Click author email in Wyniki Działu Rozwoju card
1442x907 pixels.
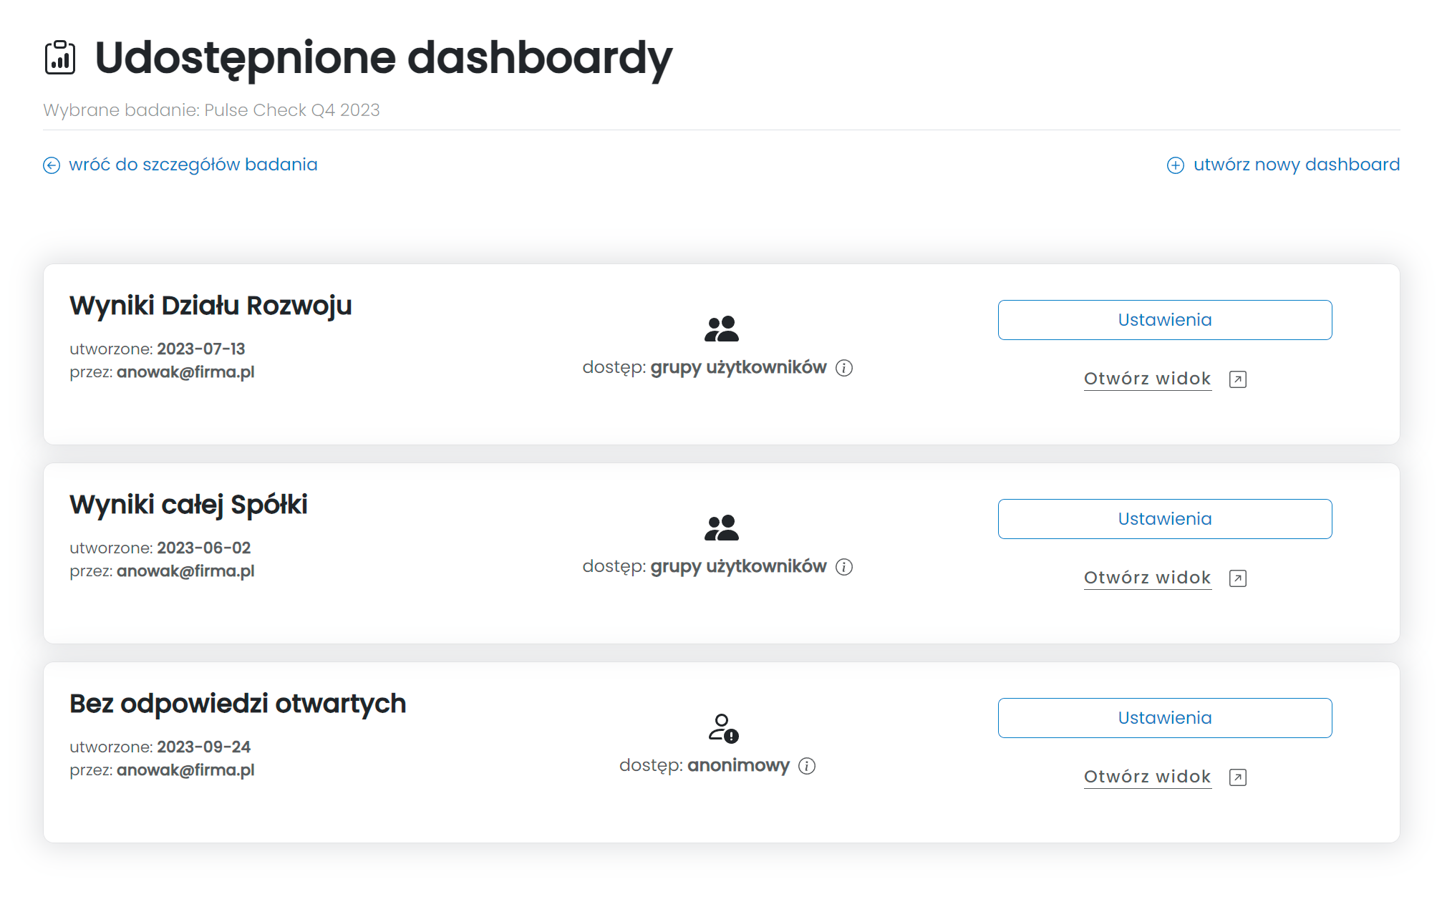(x=185, y=372)
